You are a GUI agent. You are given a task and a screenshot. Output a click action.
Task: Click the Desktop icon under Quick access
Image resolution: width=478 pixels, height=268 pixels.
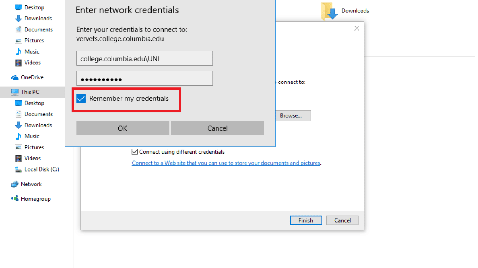[18, 7]
